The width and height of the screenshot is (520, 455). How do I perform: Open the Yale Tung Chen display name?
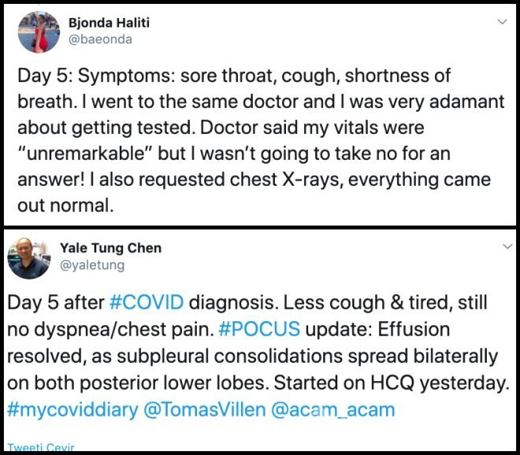click(110, 248)
